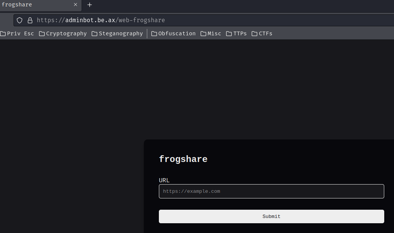This screenshot has width=394, height=233.
Task: Open the Cryptography bookmarks folder
Action: pyautogui.click(x=63, y=33)
